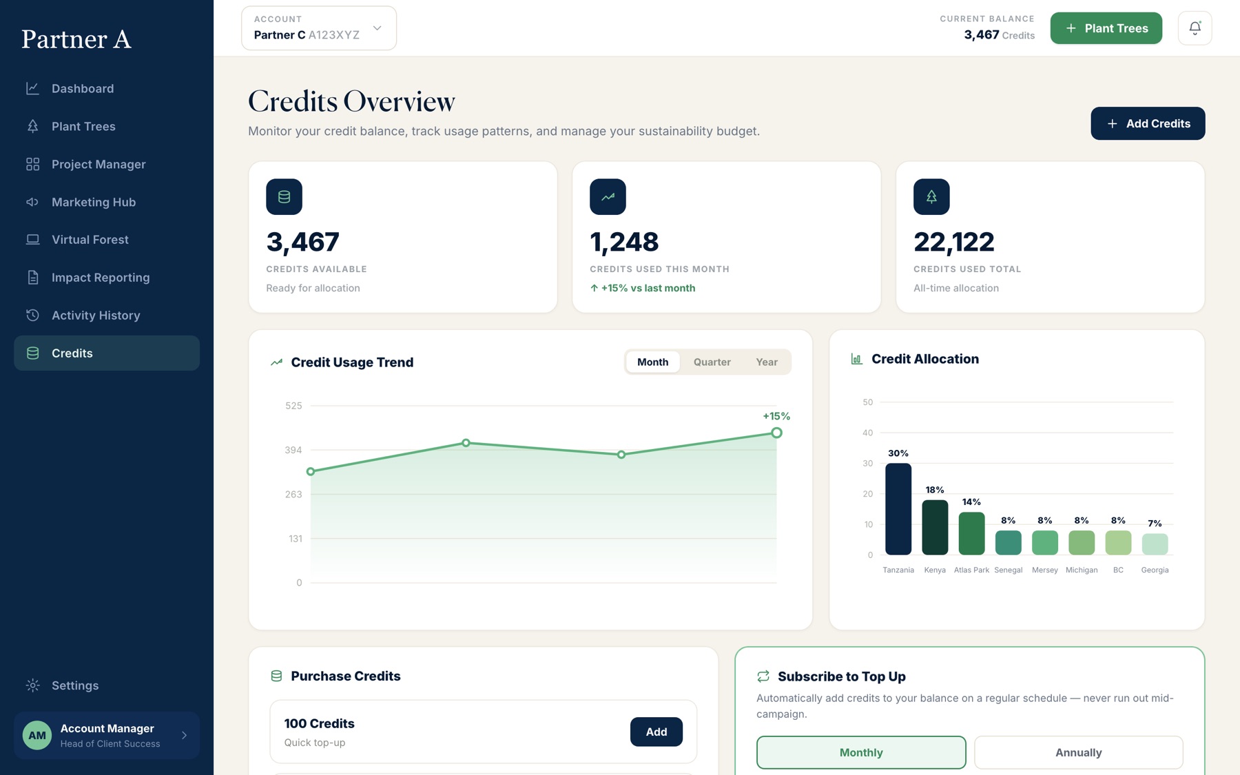
Task: Click the Project Manager grid icon
Action: point(32,164)
